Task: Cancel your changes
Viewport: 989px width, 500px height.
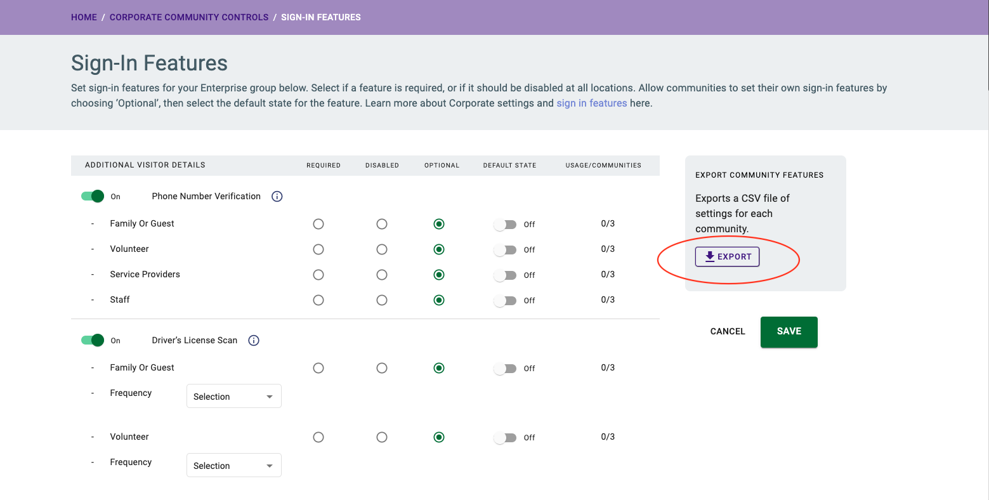Action: point(727,331)
